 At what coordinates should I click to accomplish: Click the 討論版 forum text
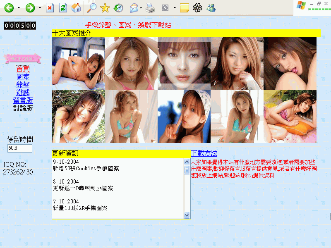tap(23, 108)
